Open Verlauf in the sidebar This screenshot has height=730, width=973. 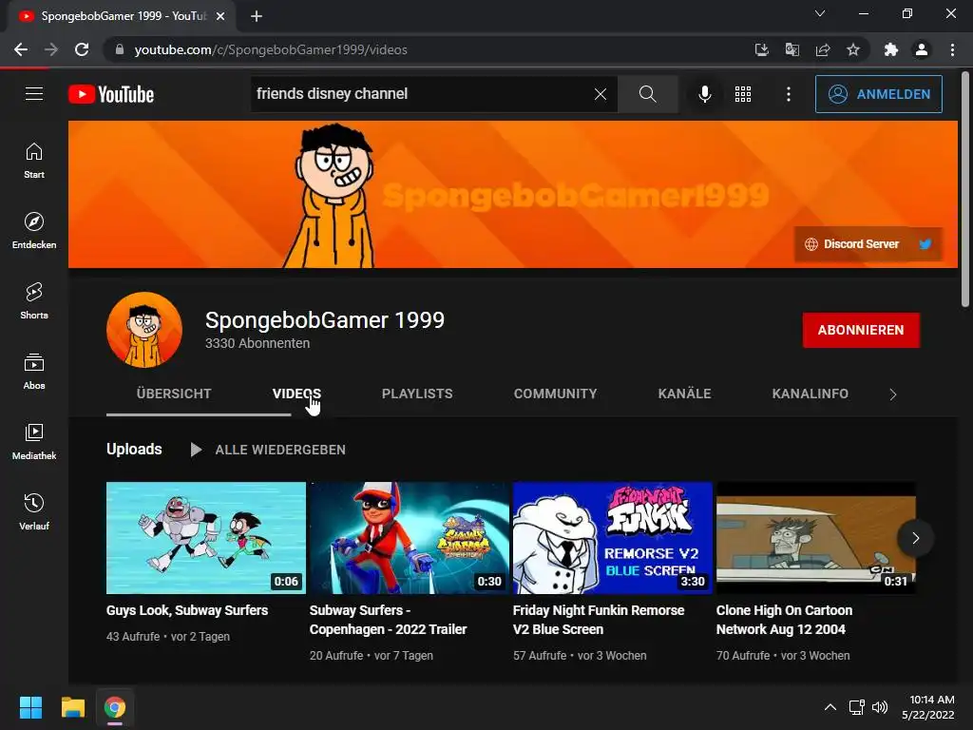tap(34, 511)
